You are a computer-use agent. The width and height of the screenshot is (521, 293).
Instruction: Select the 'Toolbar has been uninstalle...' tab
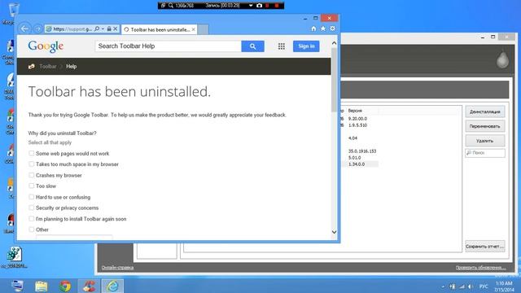tap(160, 29)
